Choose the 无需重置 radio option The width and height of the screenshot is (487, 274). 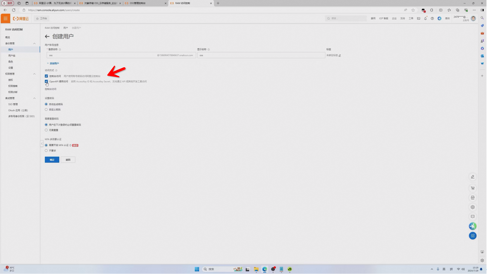coord(46,130)
